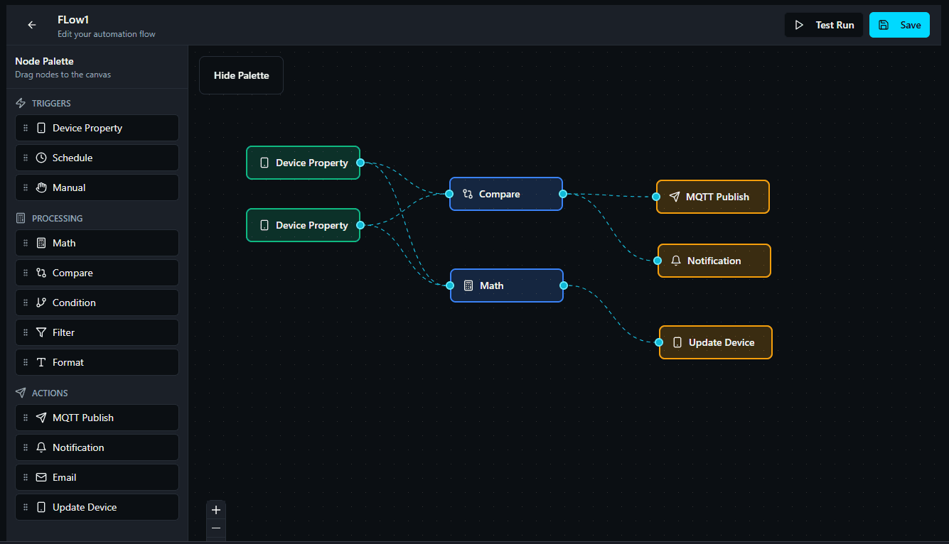Run the flow with Test Run
The image size is (949, 544).
[823, 24]
